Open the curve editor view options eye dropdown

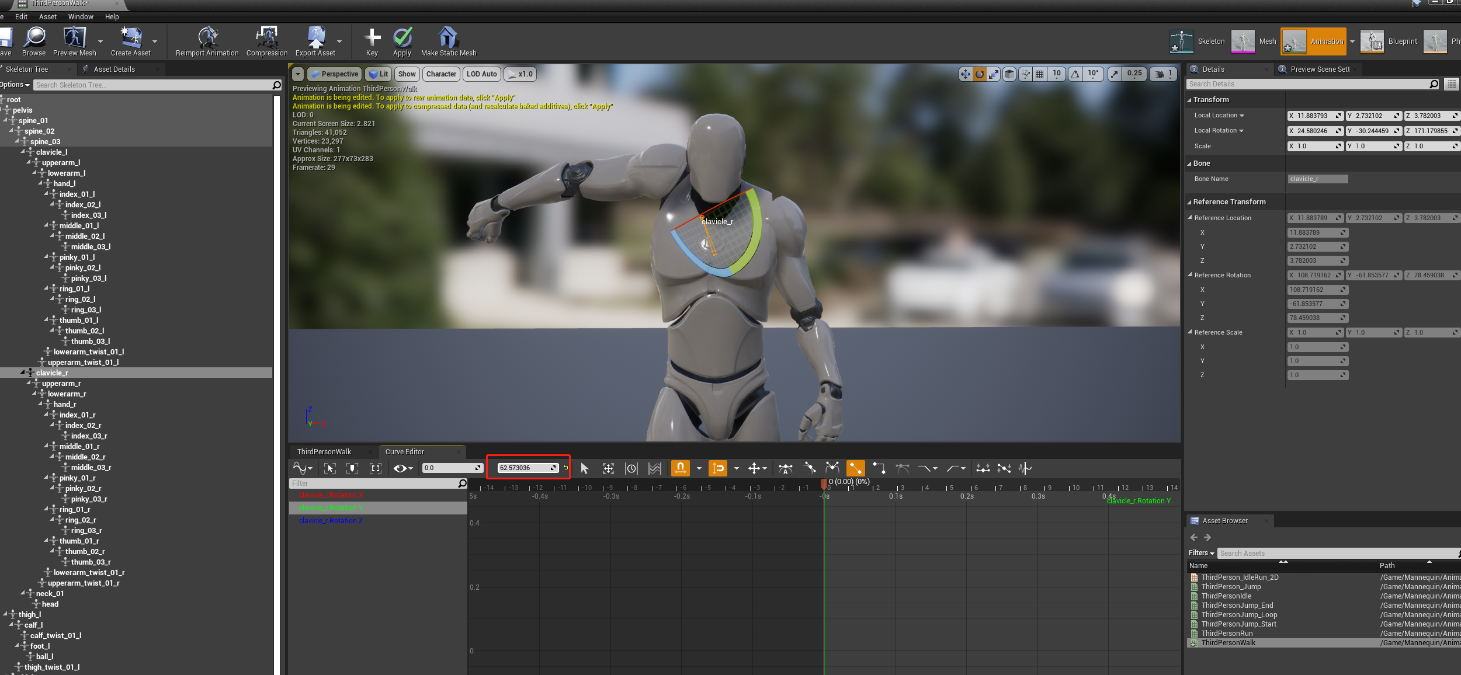402,468
